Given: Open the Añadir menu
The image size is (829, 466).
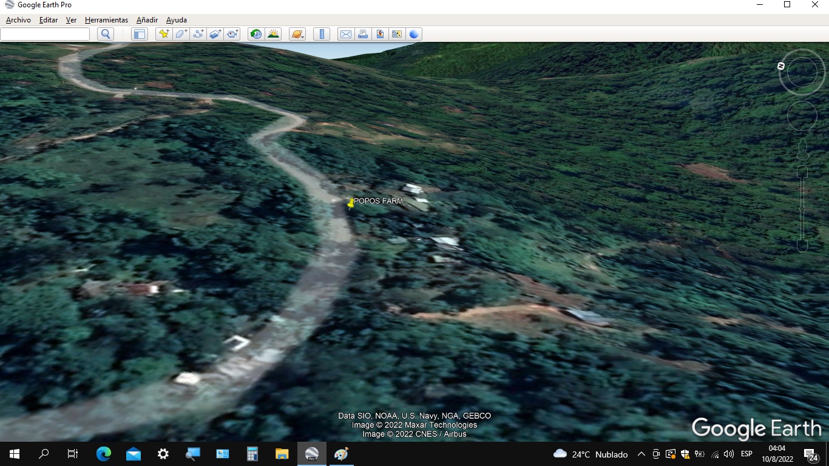Looking at the screenshot, I should (x=147, y=20).
